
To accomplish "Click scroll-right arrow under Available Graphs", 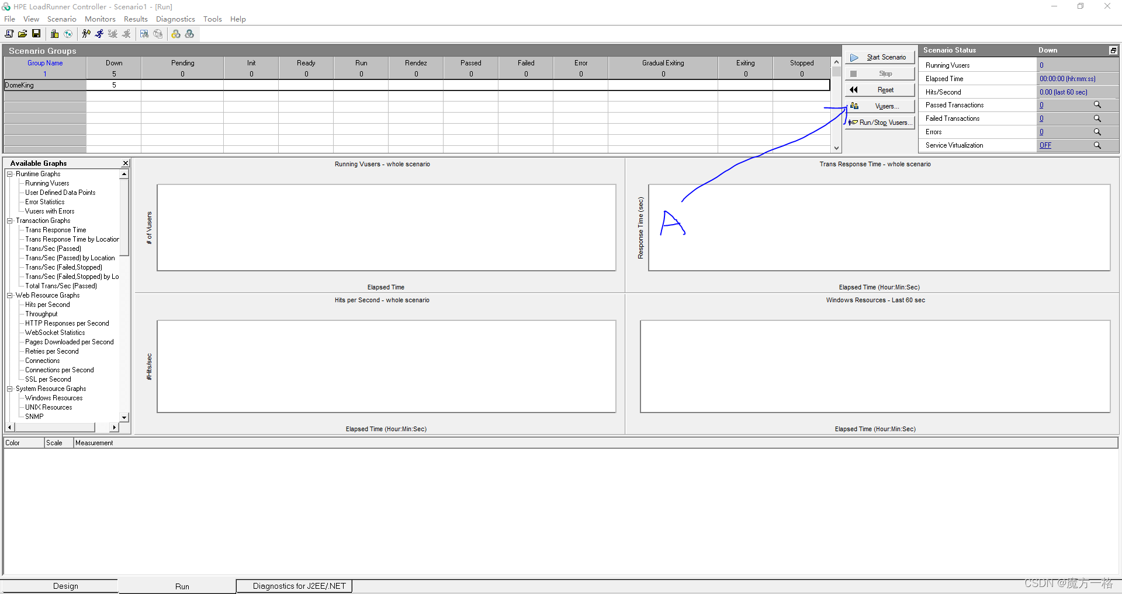I will [114, 427].
